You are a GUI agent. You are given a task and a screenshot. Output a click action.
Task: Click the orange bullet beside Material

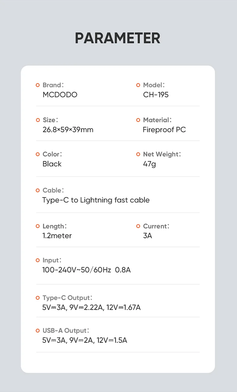click(138, 120)
